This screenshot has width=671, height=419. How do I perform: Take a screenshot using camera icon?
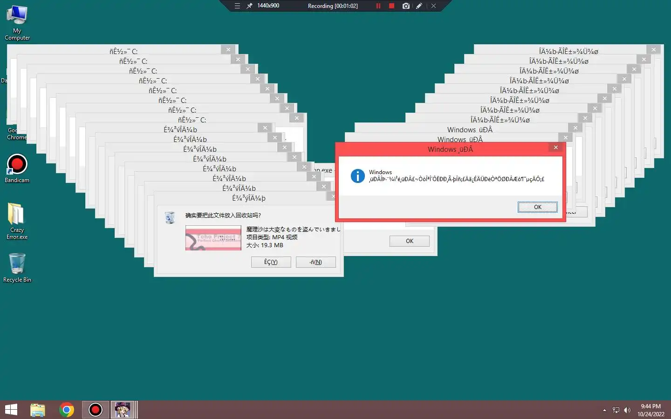406,6
